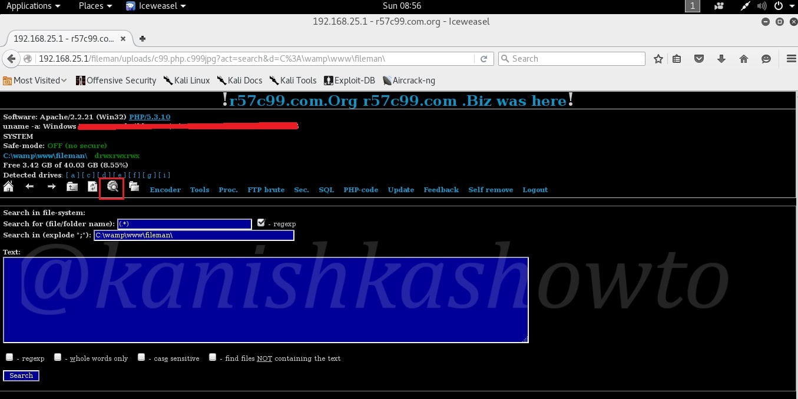Open the Downloads arrow icon

click(721, 59)
